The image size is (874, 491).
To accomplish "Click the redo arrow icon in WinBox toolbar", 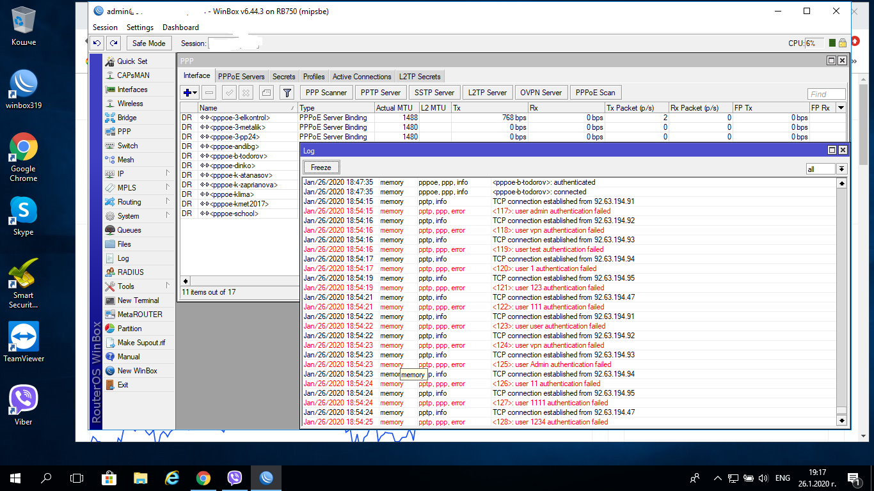I will (113, 43).
